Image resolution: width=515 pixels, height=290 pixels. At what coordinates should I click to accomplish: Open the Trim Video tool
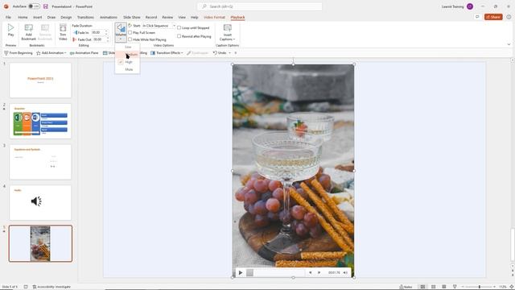[x=63, y=28]
